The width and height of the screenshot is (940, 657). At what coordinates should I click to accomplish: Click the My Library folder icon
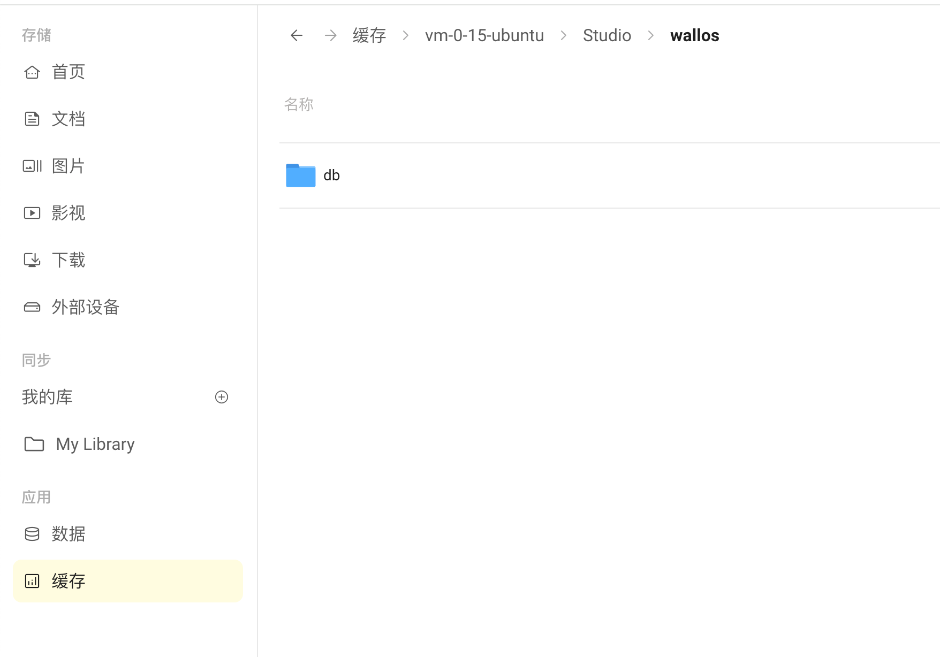pos(34,444)
